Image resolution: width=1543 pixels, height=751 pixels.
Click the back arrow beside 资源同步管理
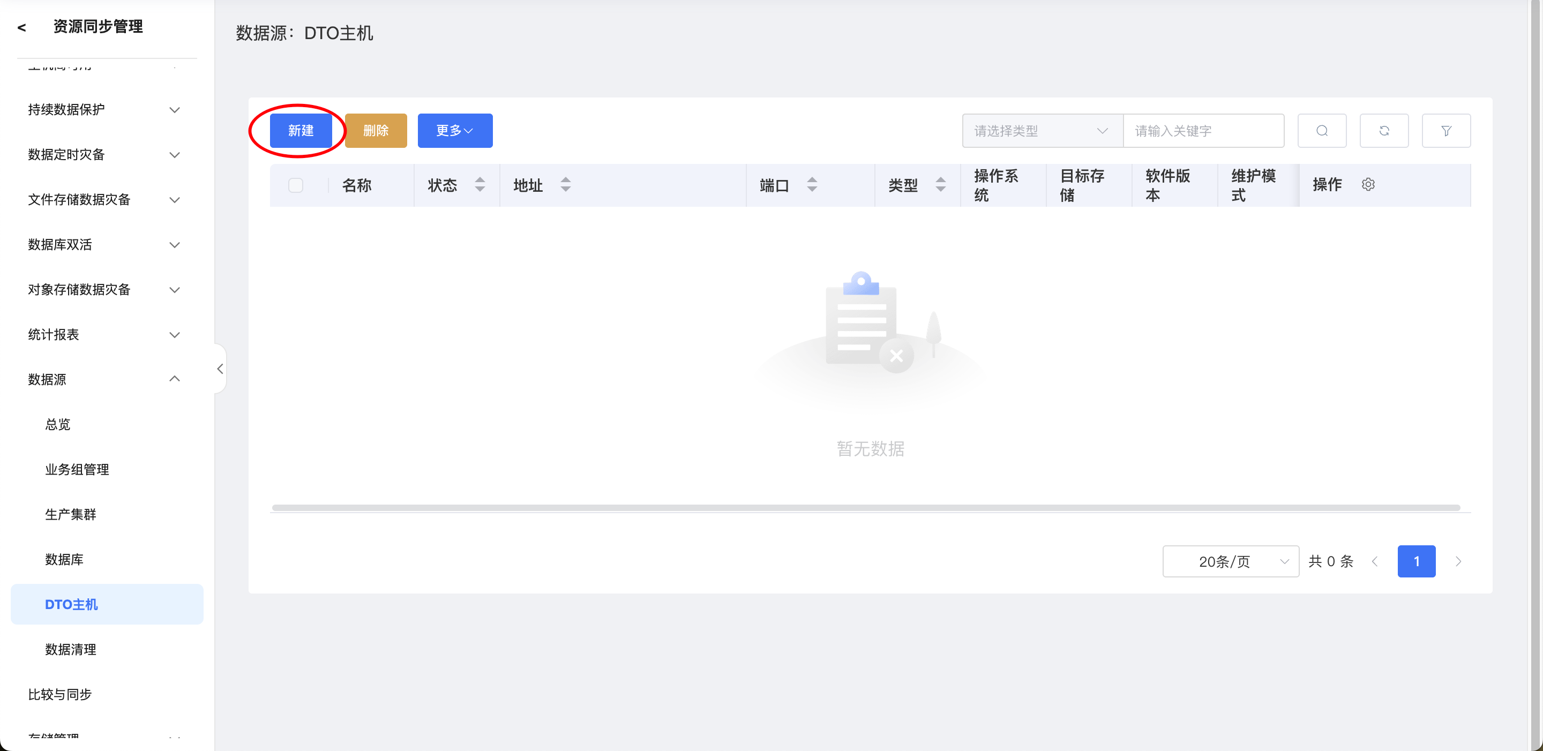tap(21, 27)
